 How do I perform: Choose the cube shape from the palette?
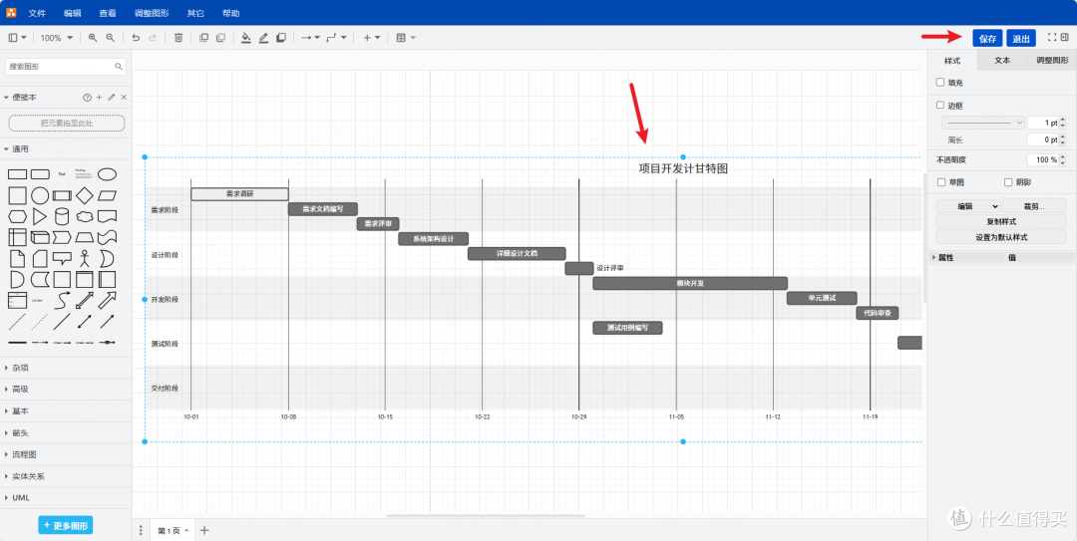40,237
